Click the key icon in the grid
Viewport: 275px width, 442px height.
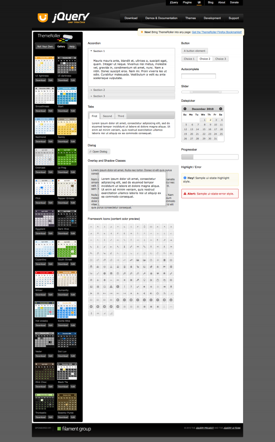point(137,280)
